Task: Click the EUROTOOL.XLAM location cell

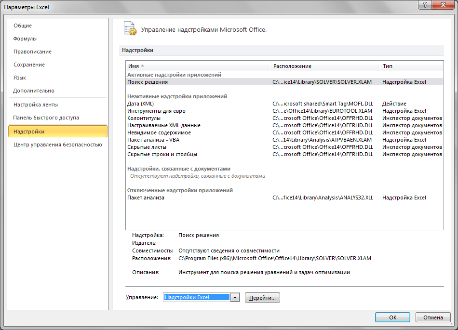Action: click(323, 111)
